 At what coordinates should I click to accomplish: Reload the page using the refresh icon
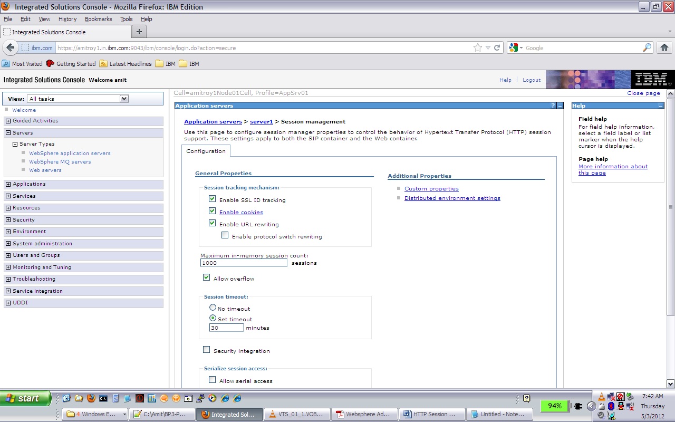pyautogui.click(x=497, y=47)
